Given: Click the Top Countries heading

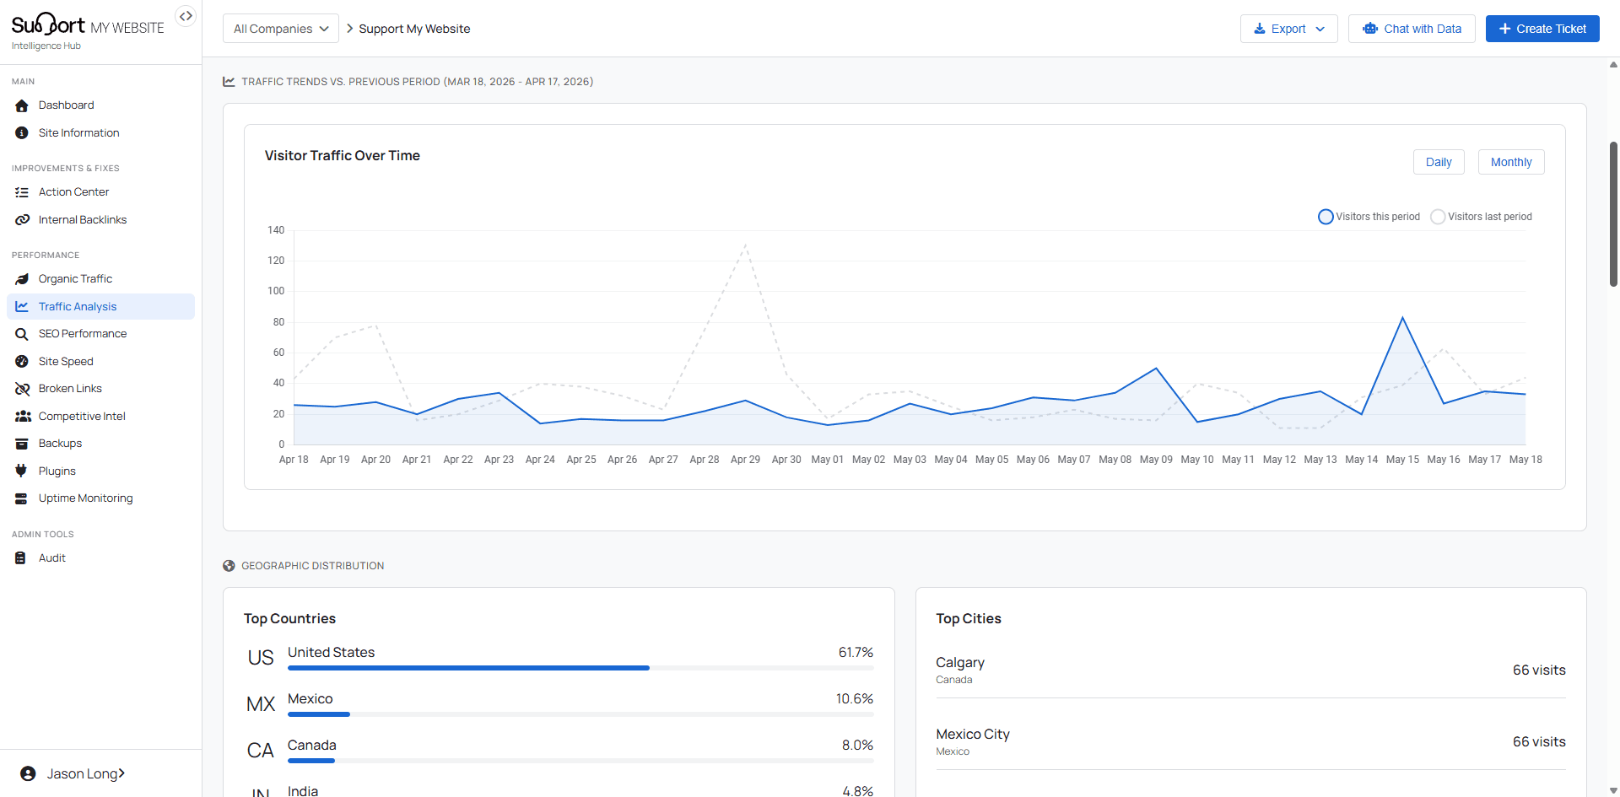Looking at the screenshot, I should tap(289, 619).
